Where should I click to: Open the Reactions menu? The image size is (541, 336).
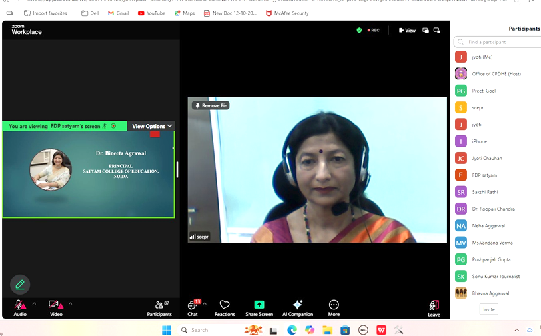225,309
